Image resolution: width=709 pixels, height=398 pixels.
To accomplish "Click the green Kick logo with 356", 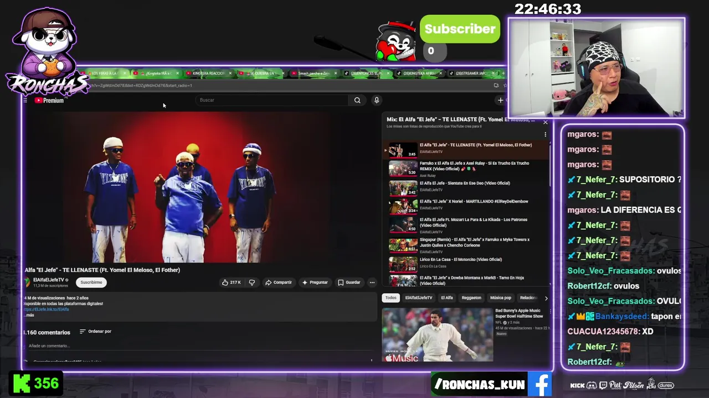I will (x=22, y=384).
